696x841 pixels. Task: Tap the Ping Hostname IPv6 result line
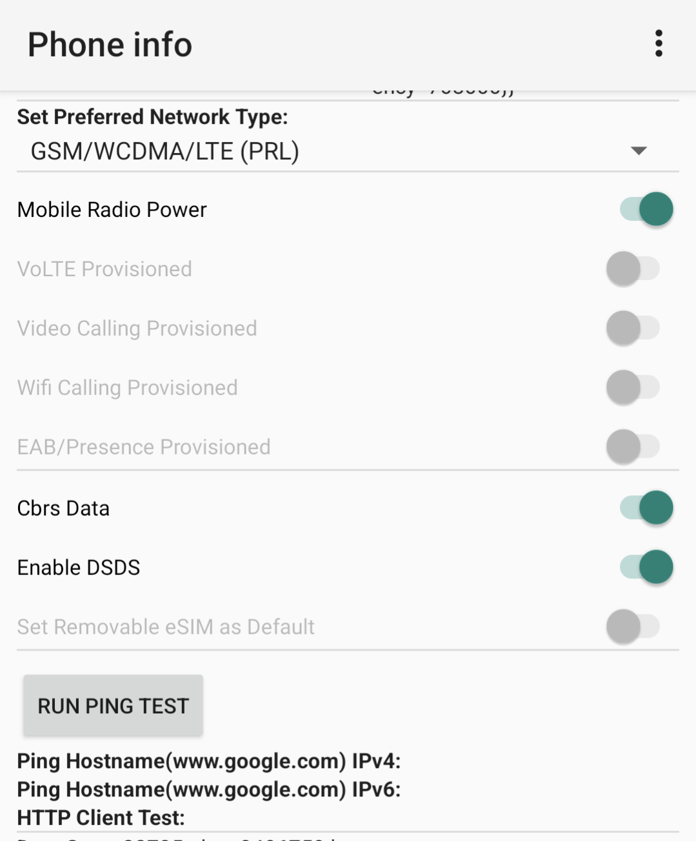pos(208,789)
